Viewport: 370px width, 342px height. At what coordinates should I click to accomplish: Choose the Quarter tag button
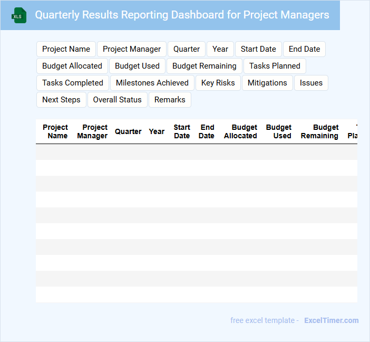(x=187, y=49)
